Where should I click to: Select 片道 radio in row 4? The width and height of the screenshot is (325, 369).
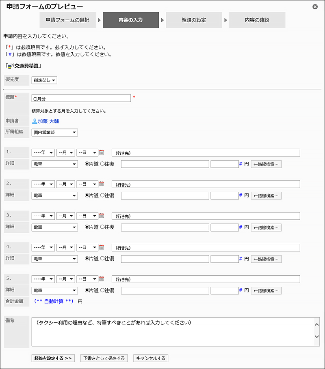coord(87,258)
